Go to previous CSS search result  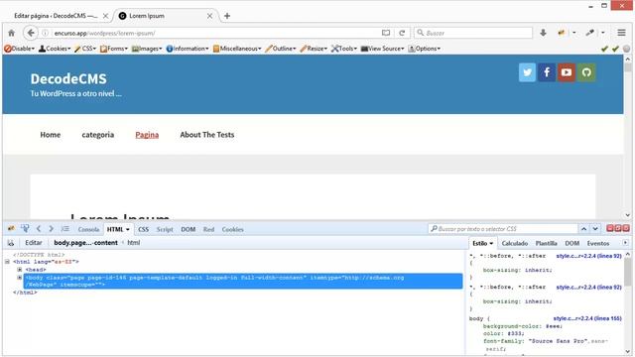coord(584,229)
